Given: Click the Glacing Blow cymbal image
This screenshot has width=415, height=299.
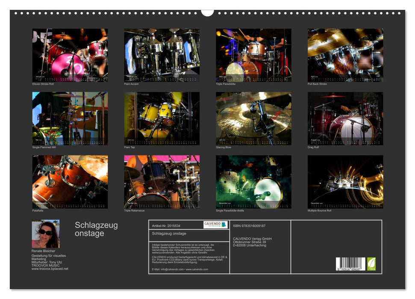Looking at the screenshot, I should click(253, 118).
